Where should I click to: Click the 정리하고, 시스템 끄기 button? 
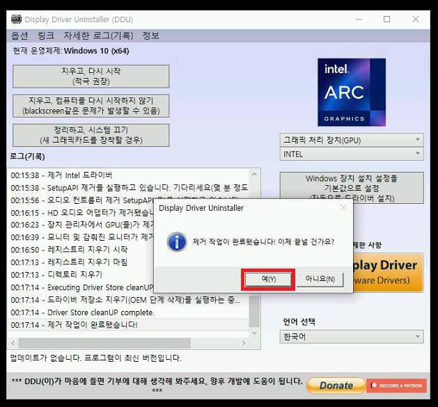point(91,135)
